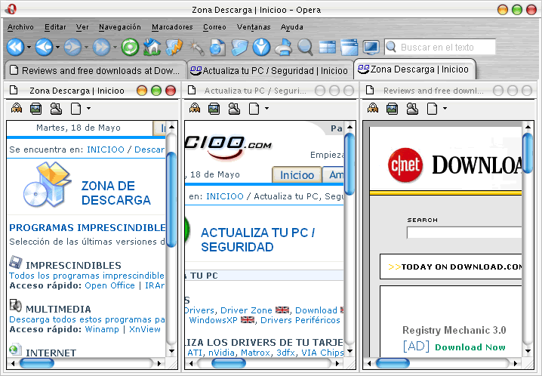Reload the page with the green button
The image size is (542, 376).
[x=130, y=47]
